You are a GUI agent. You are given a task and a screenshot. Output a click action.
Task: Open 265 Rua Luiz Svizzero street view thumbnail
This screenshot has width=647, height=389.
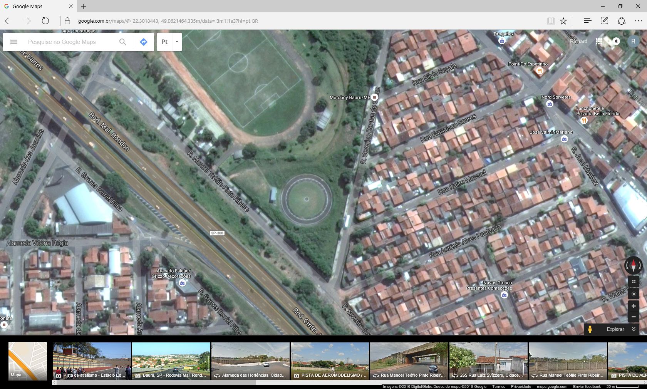pos(488,361)
